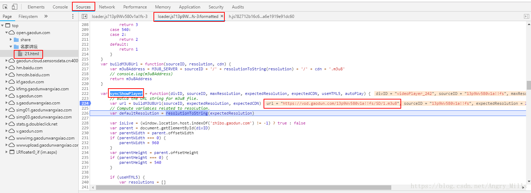
Task: Select the Filesystem navigator tab
Action: point(28,17)
